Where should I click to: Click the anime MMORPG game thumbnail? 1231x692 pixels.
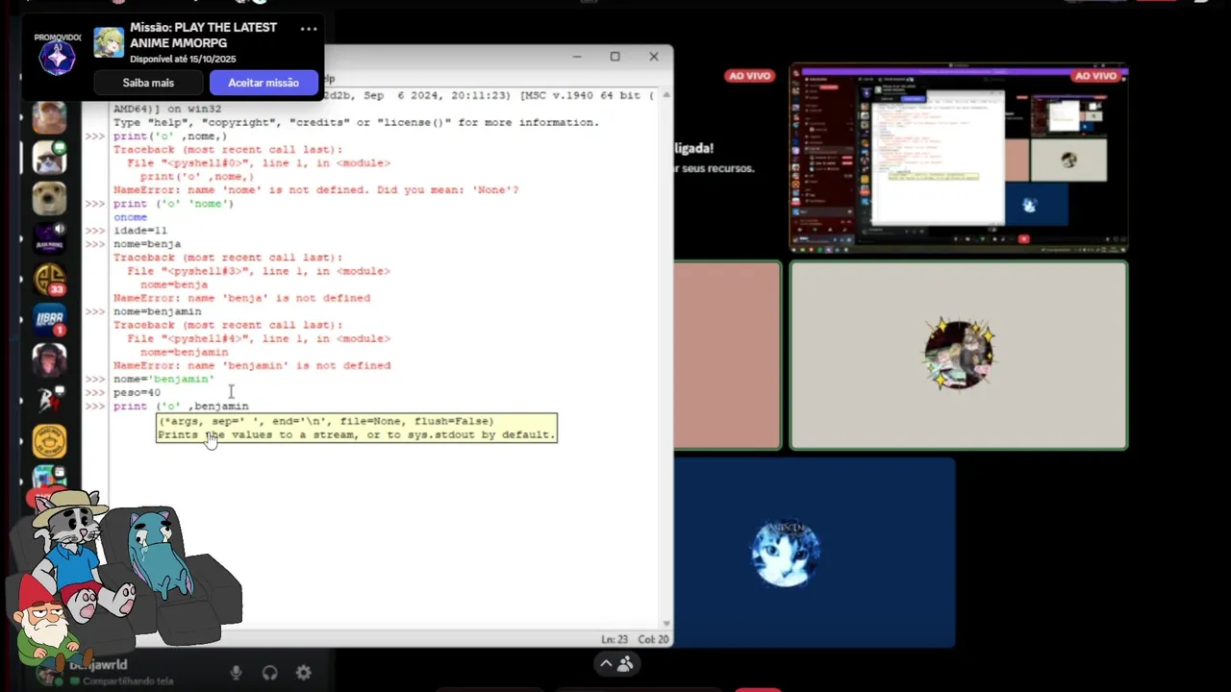coord(109,42)
